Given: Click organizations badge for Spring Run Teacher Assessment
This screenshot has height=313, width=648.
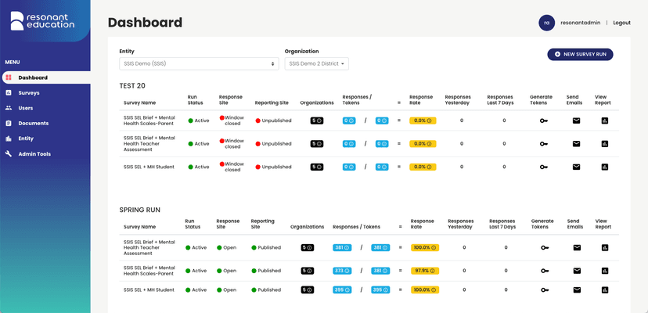Looking at the screenshot, I should pyautogui.click(x=307, y=248).
